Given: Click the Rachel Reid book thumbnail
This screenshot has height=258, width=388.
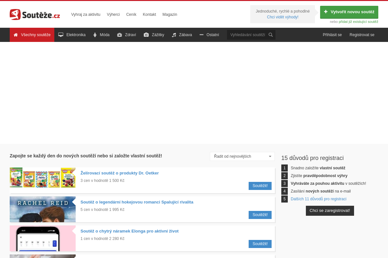Looking at the screenshot, I should click(43, 209).
